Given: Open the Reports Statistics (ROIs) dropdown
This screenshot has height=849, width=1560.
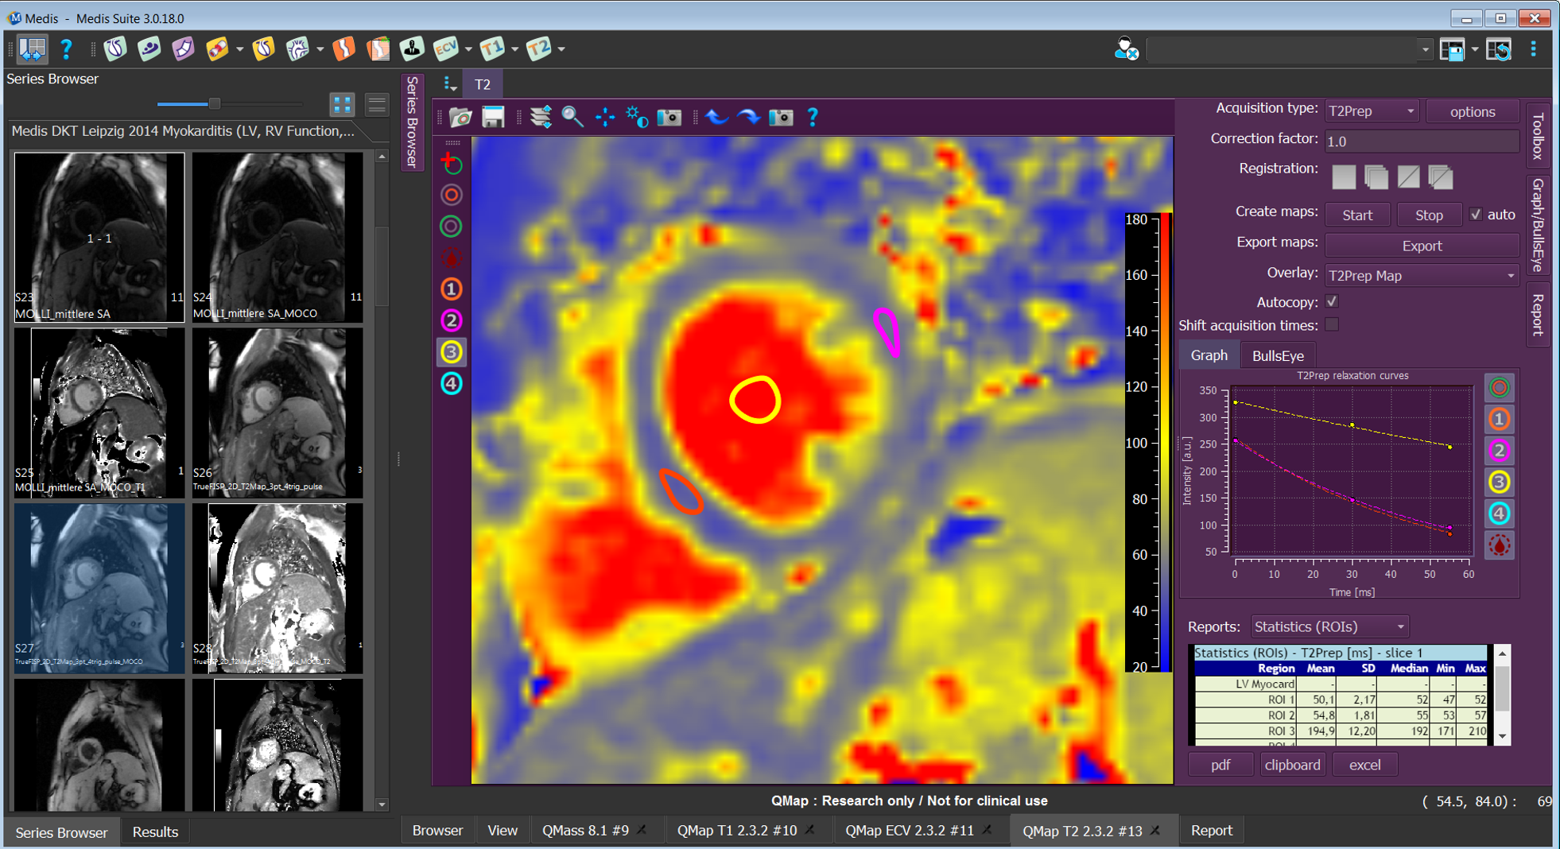Looking at the screenshot, I should pos(1329,627).
